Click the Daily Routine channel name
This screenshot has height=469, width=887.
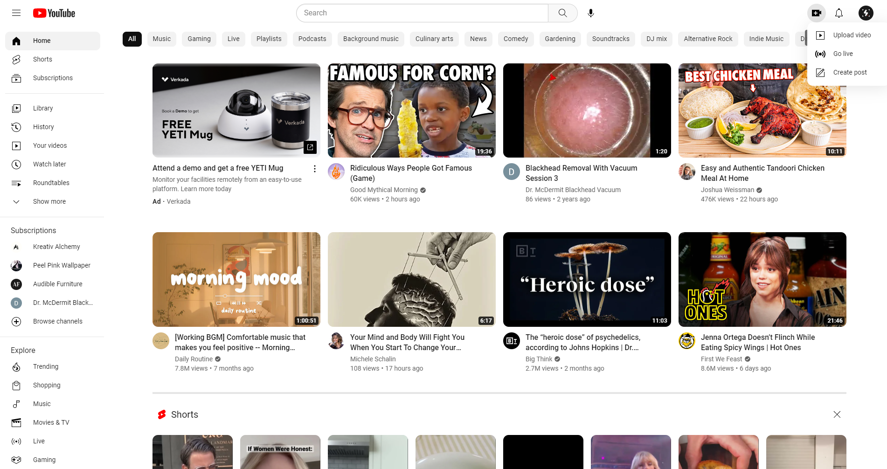point(194,359)
